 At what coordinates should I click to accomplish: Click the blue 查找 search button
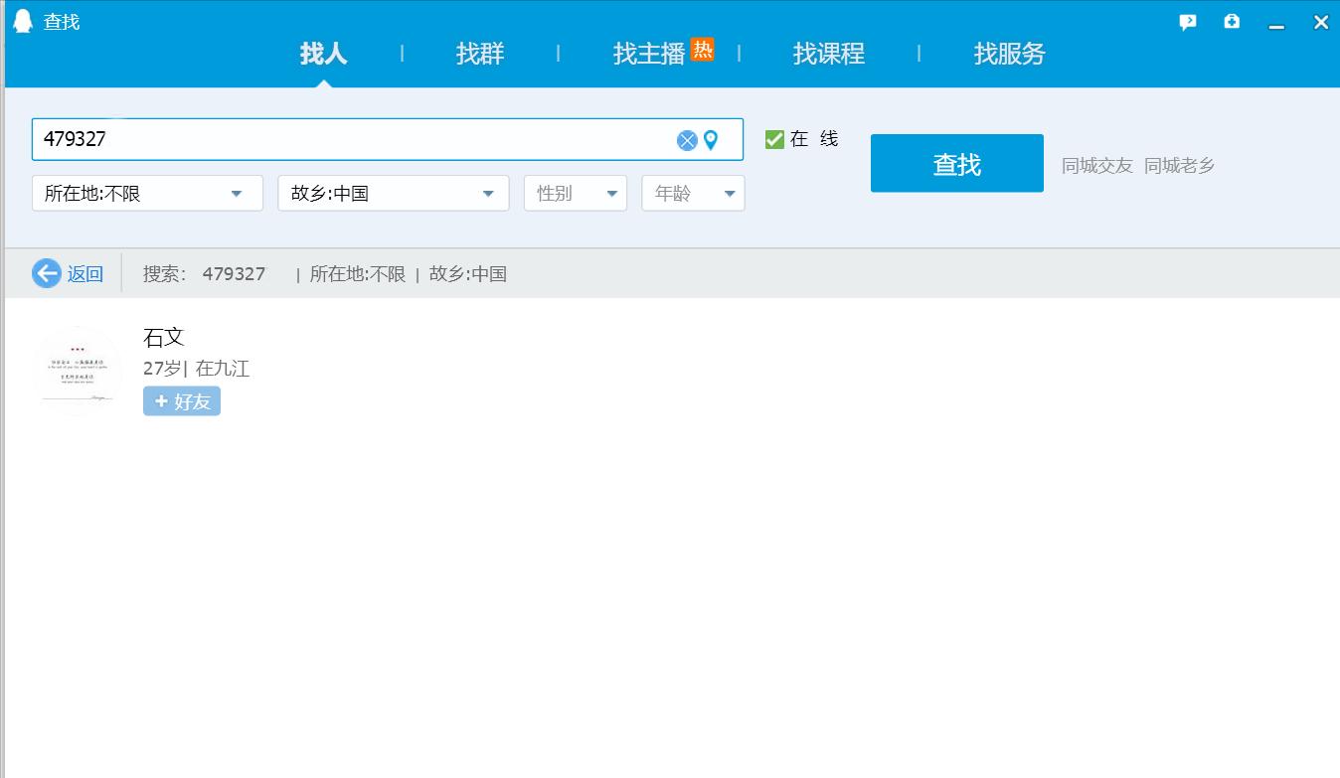point(955,162)
